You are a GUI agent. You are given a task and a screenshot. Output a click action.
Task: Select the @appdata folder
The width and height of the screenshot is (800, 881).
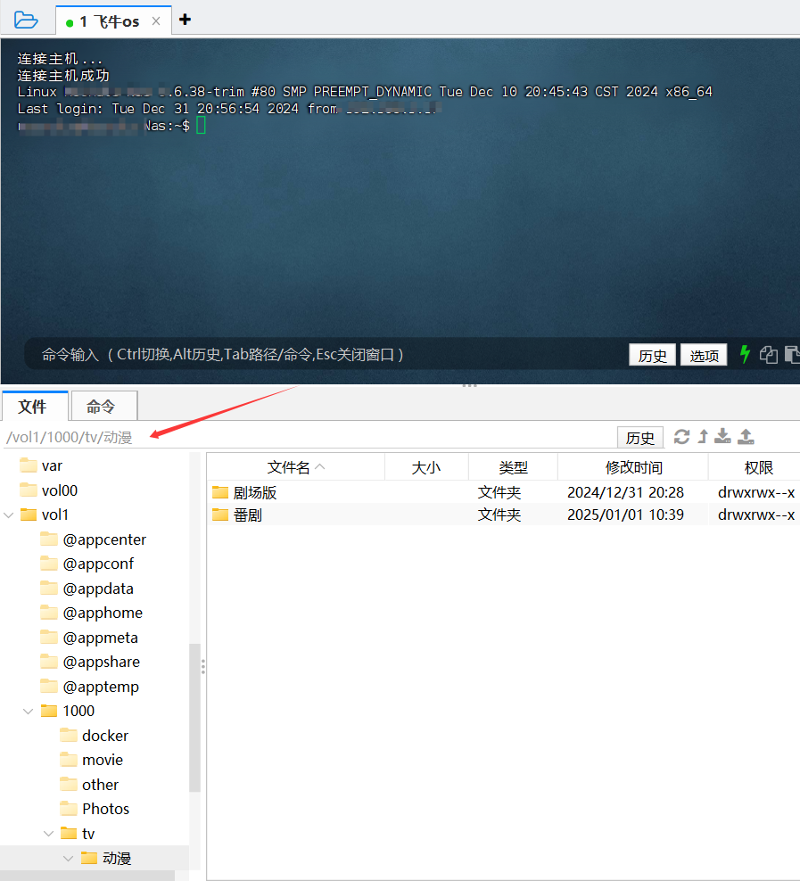(87, 589)
